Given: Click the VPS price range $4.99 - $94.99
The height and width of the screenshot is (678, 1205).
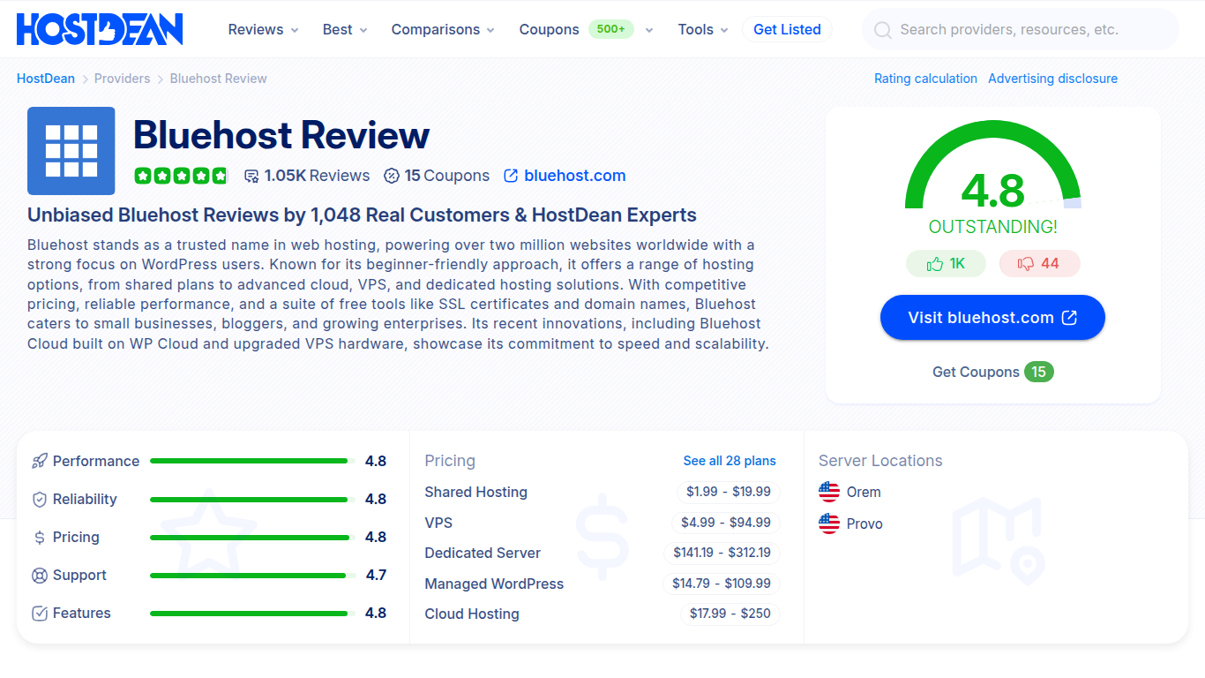Looking at the screenshot, I should coord(726,523).
